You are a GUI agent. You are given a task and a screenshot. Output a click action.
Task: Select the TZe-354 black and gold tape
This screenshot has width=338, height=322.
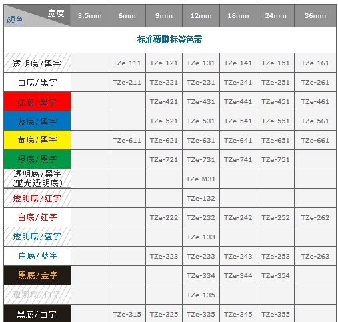point(275,275)
